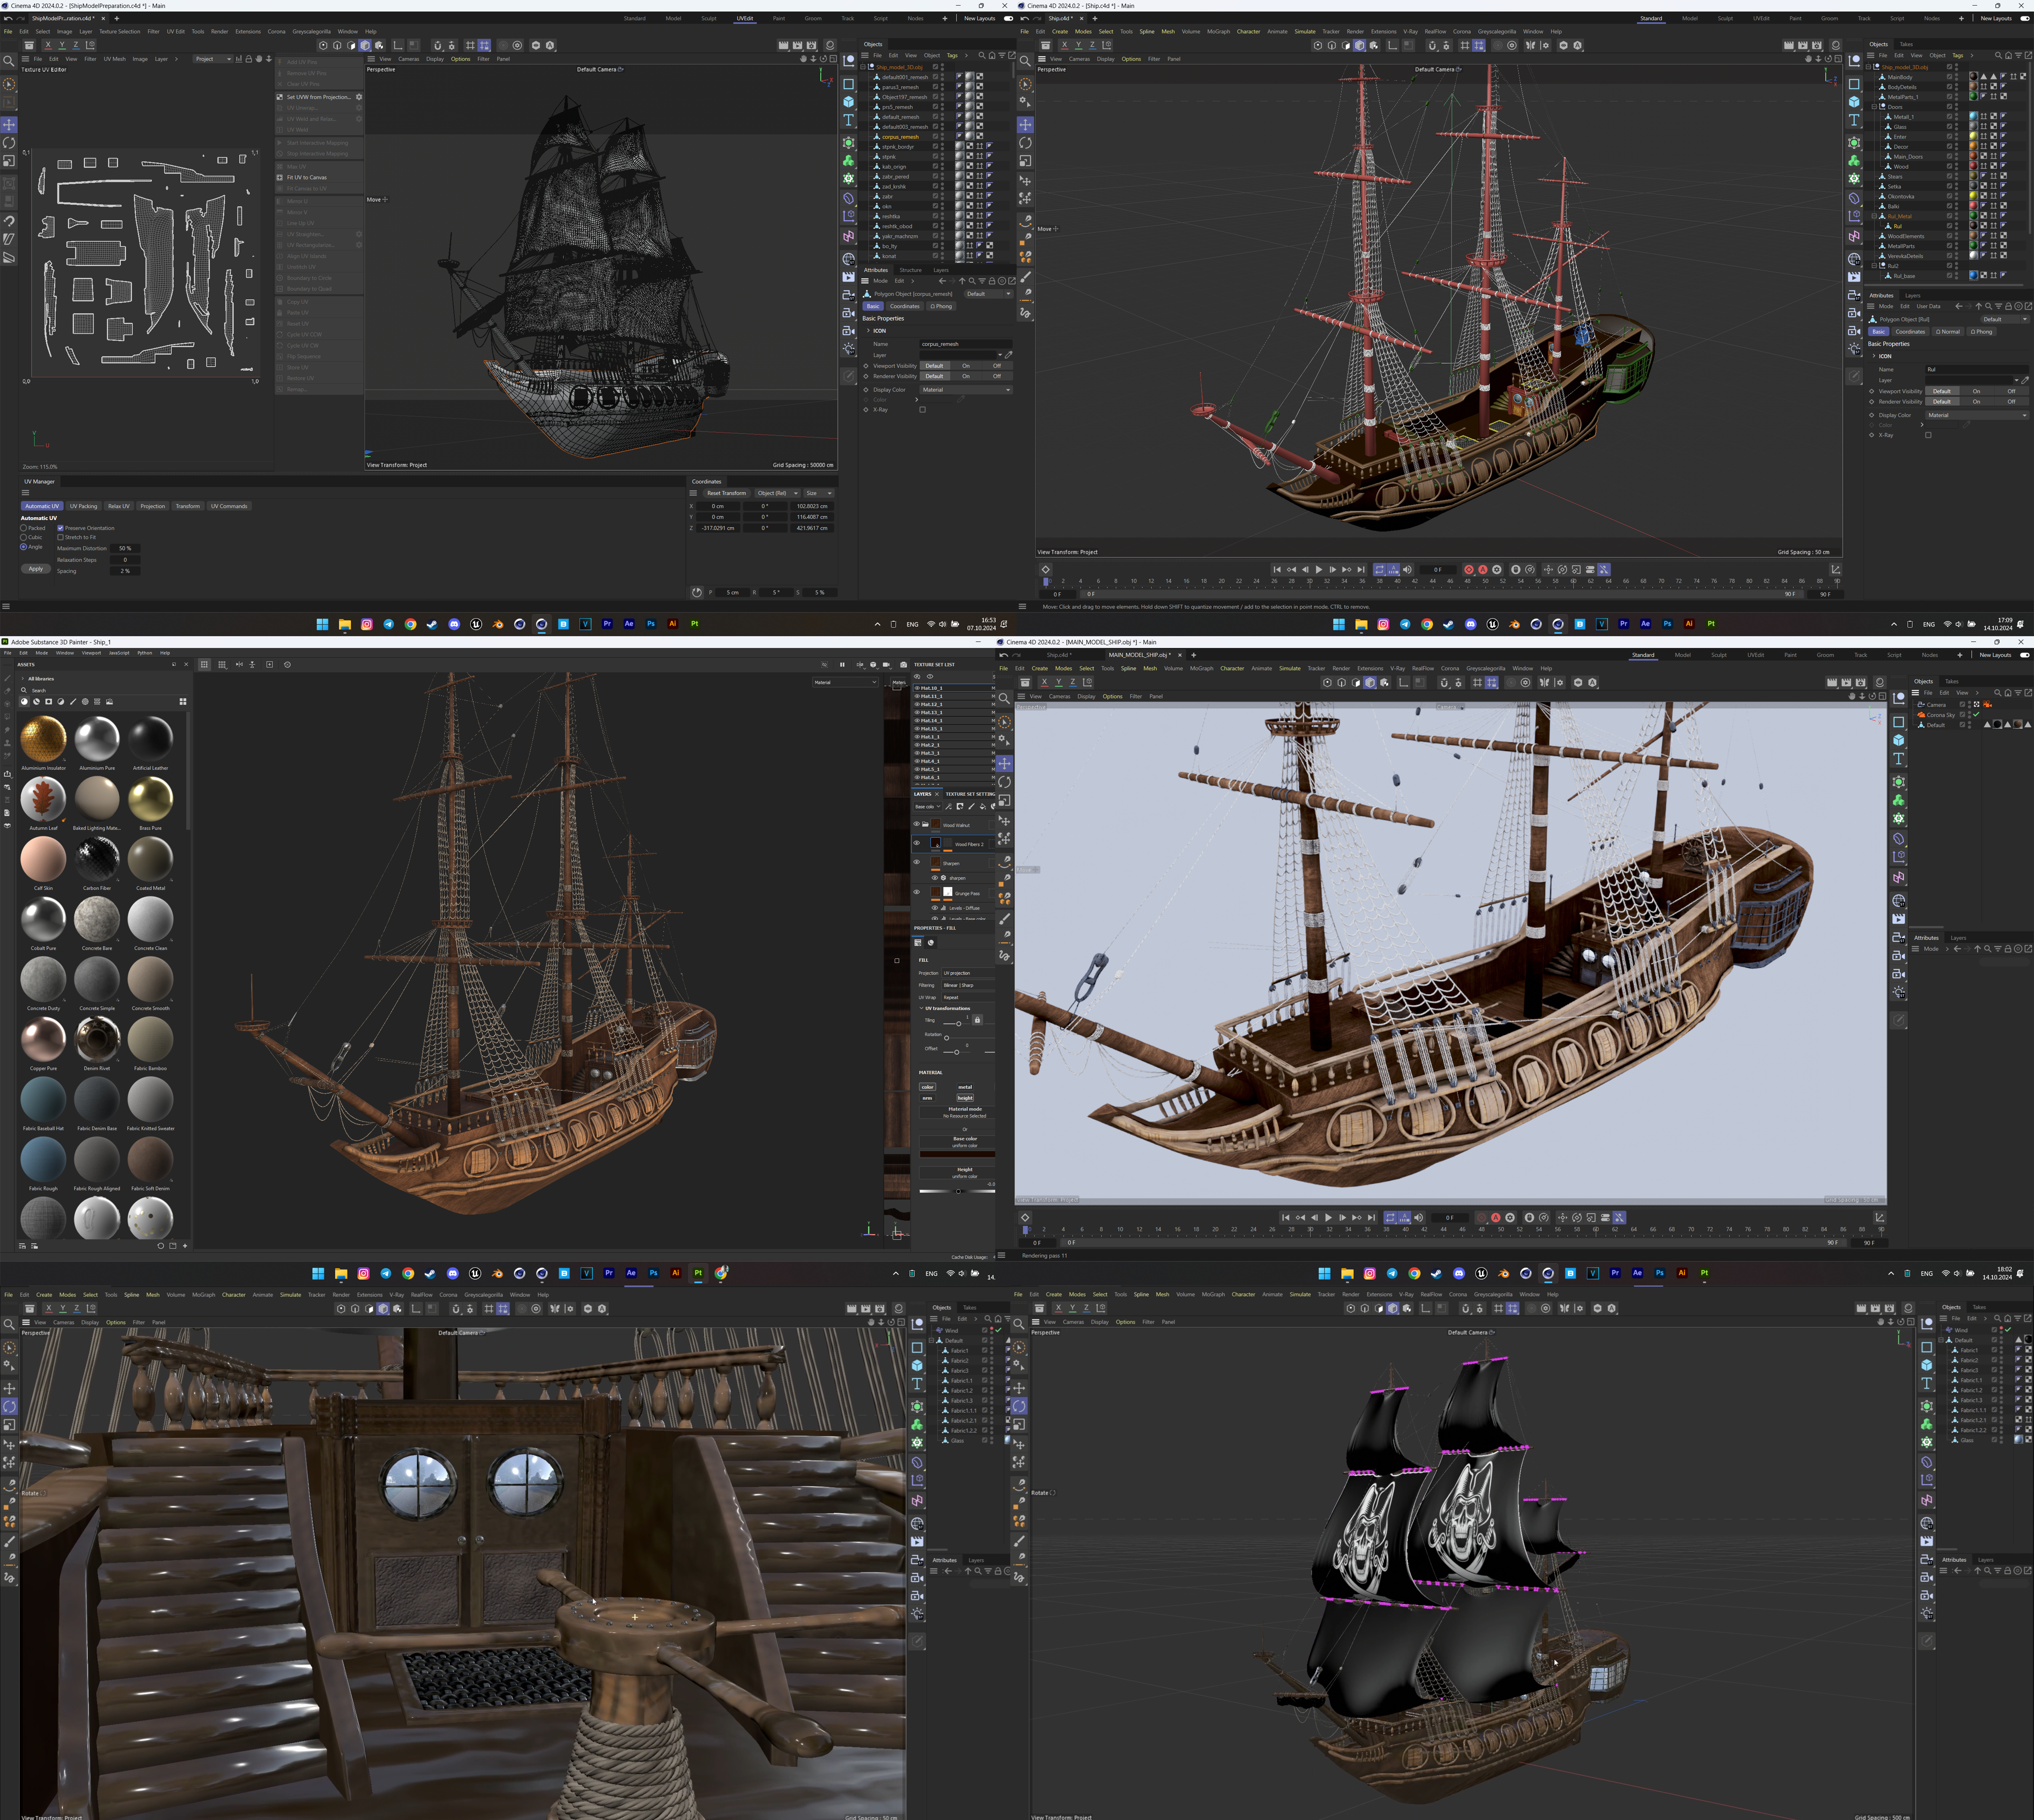Switch to Relax UV tab in UV Manager
This screenshot has height=1820, width=2034.
pos(118,506)
